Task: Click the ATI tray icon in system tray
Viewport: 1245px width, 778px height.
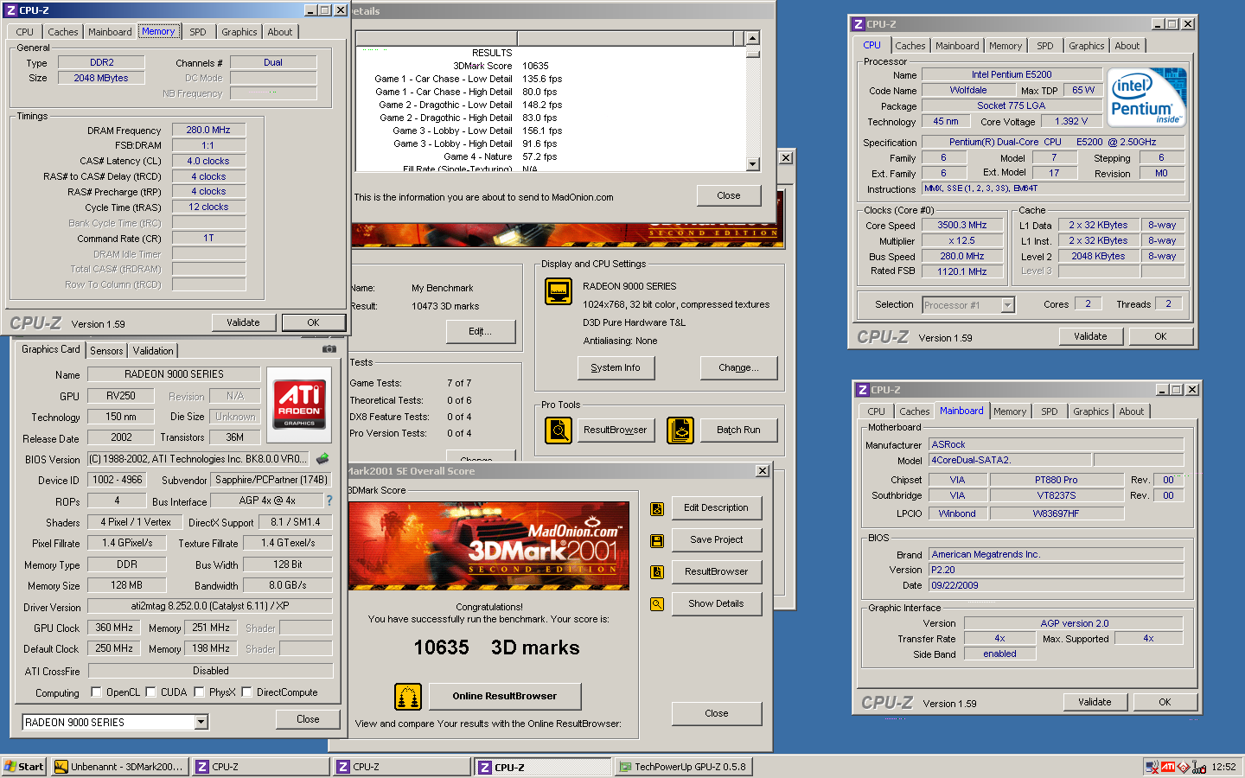Action: (x=1168, y=767)
